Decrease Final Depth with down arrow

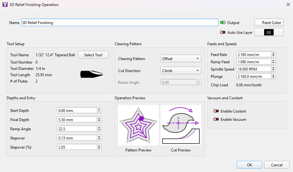tap(99, 121)
